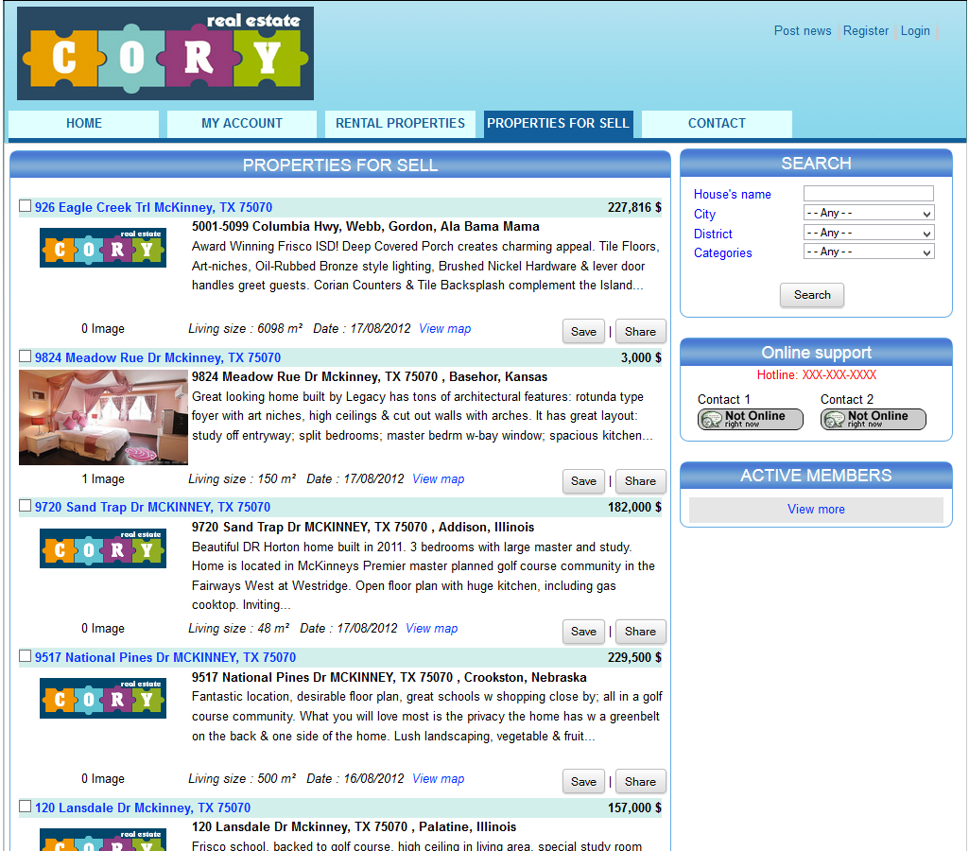Viewport: 969px width, 851px height.
Task: Expand the District dropdown
Action: point(868,233)
